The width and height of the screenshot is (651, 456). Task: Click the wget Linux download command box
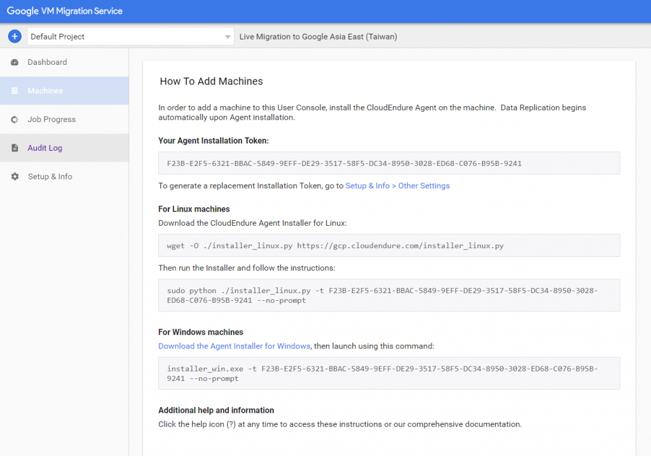(388, 245)
